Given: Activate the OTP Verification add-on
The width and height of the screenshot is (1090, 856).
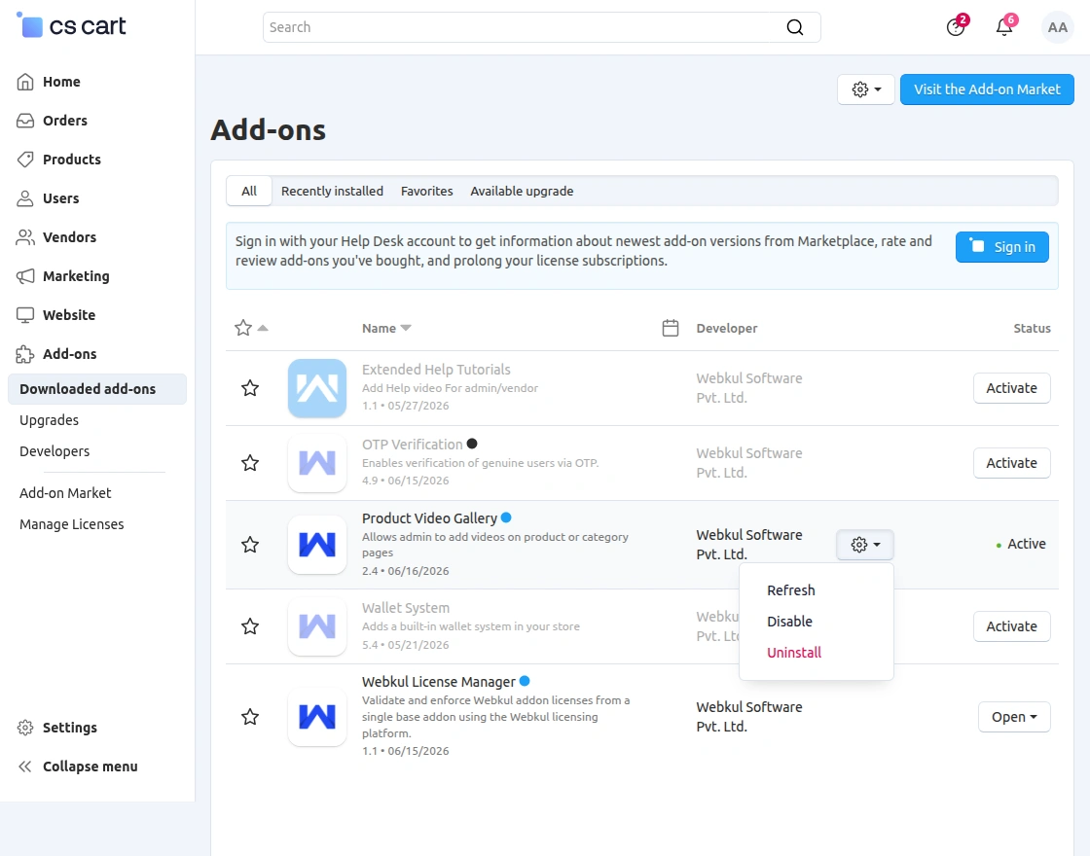Looking at the screenshot, I should pyautogui.click(x=1011, y=463).
